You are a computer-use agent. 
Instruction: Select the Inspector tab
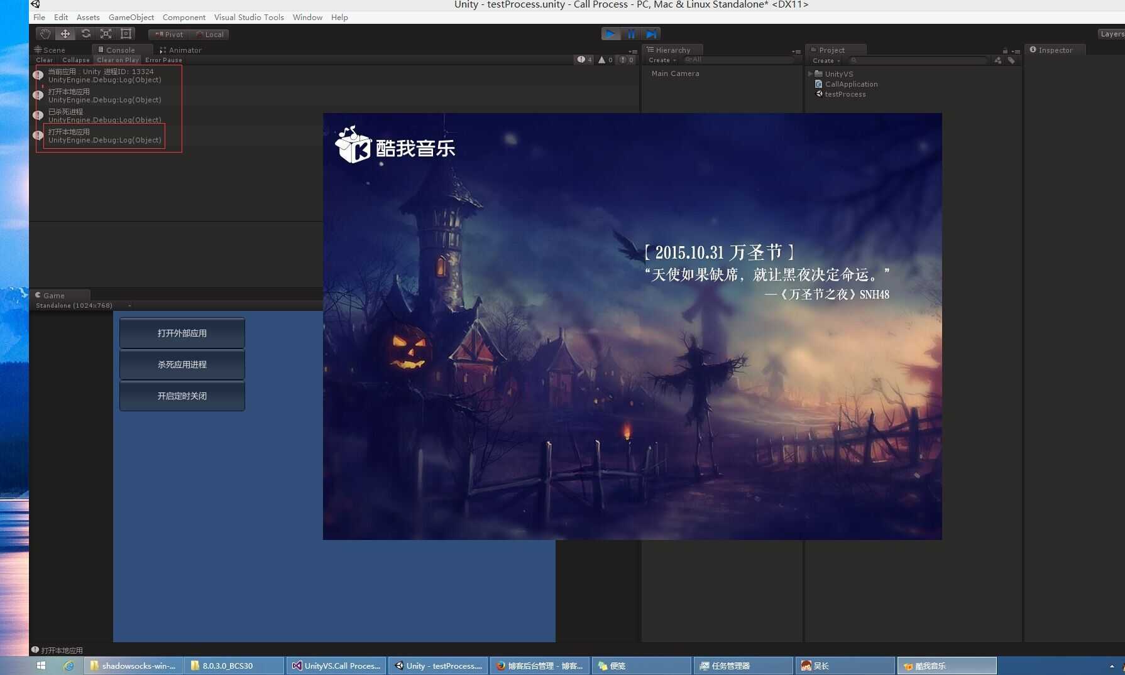[x=1055, y=50]
